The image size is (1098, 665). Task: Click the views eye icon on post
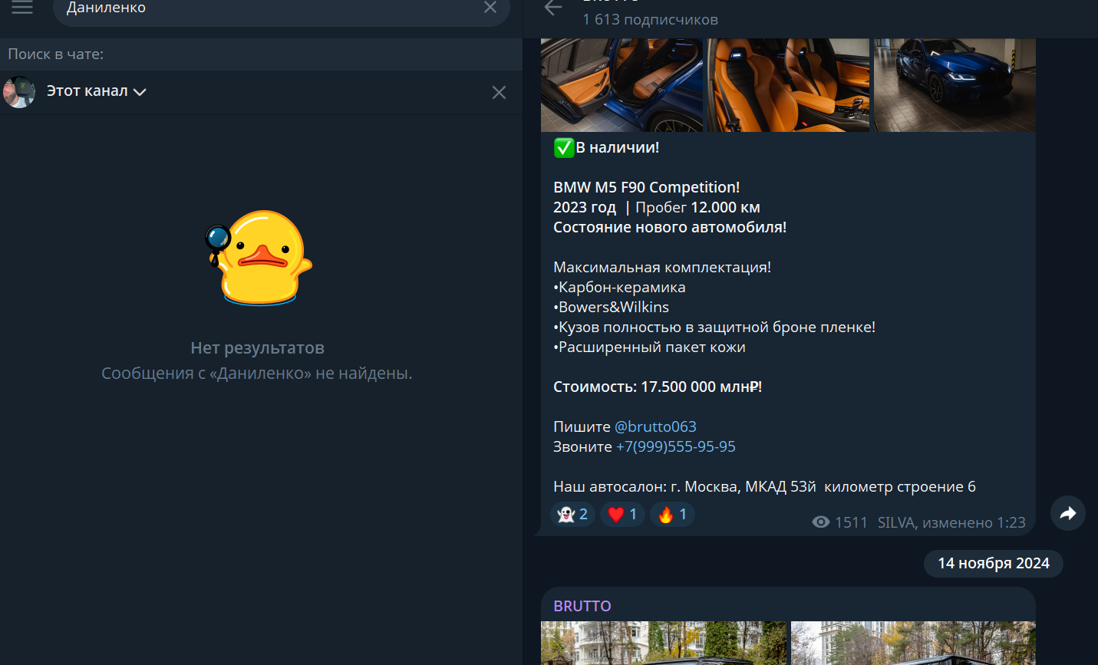pyautogui.click(x=820, y=522)
